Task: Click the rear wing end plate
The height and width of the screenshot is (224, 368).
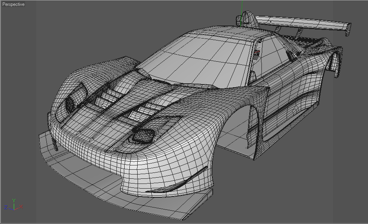Action: 348,29
